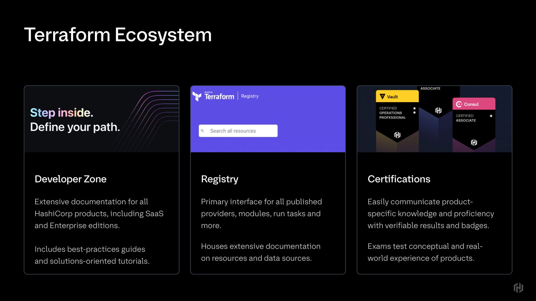The width and height of the screenshot is (536, 301).
Task: Click the Terraform logo icon in Registry card
Action: [x=197, y=96]
